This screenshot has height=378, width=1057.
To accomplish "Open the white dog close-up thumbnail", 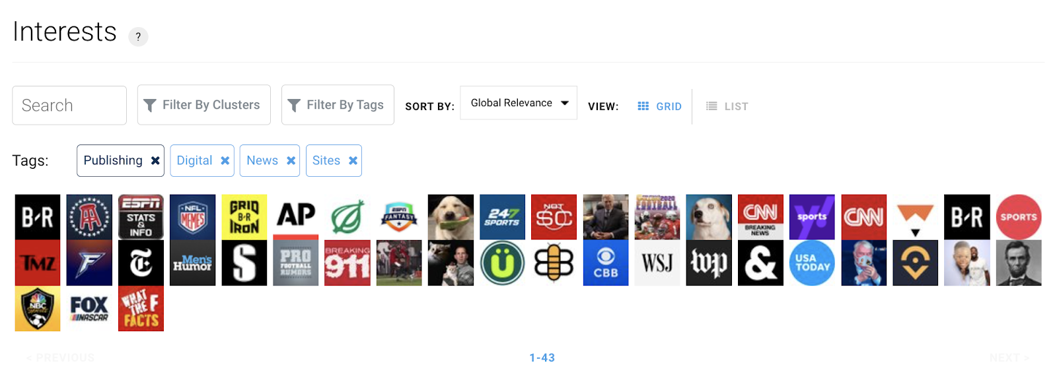I will coord(709,217).
